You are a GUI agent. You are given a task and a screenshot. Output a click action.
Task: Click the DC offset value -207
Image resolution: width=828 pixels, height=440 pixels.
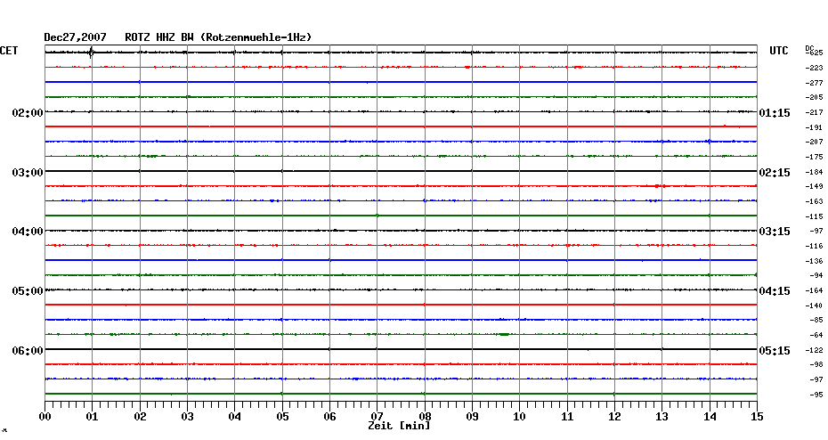pos(815,143)
